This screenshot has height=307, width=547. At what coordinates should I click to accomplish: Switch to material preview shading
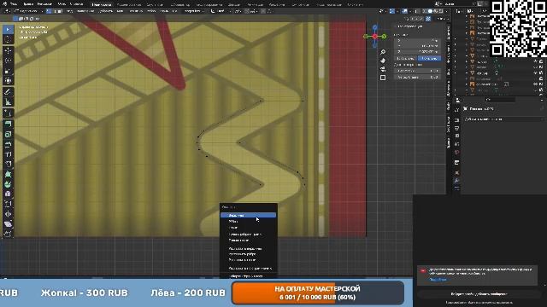tap(435, 11)
